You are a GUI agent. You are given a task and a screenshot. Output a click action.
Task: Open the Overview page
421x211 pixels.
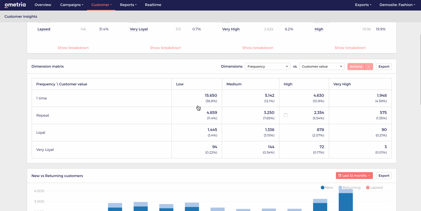(x=43, y=5)
